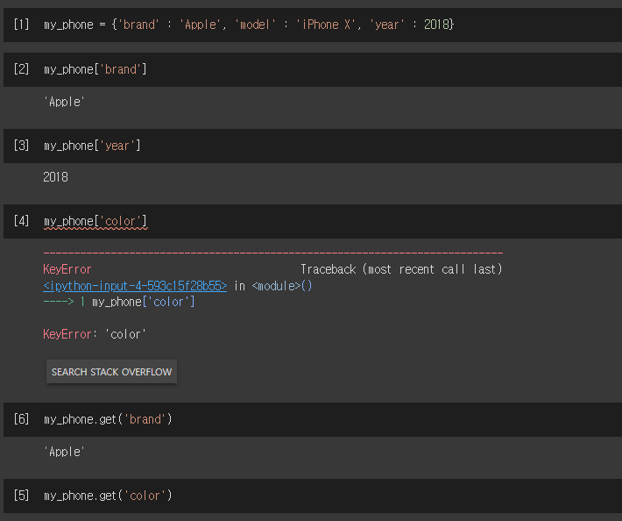This screenshot has width=622, height=521.
Task: Click the 'Apple' output under cell [6]
Action: (64, 452)
